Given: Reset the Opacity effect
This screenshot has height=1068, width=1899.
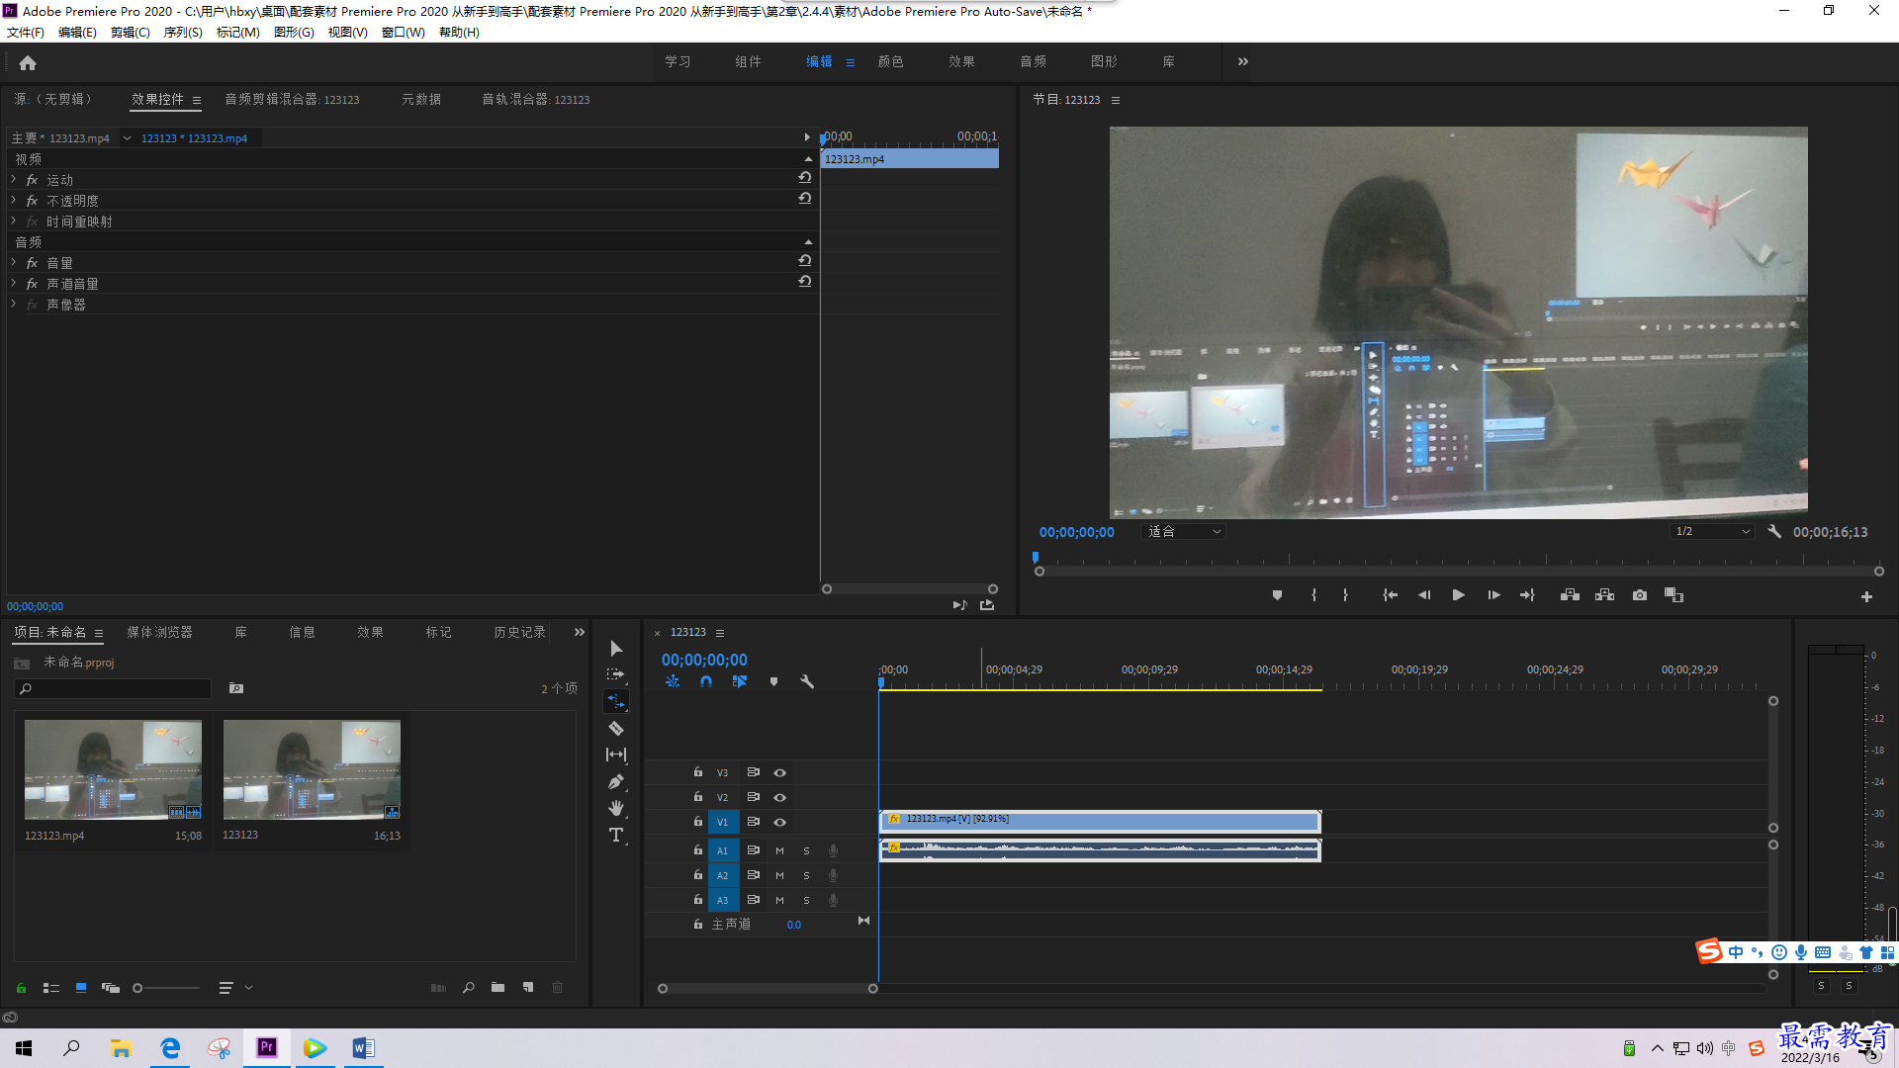Looking at the screenshot, I should (x=805, y=199).
